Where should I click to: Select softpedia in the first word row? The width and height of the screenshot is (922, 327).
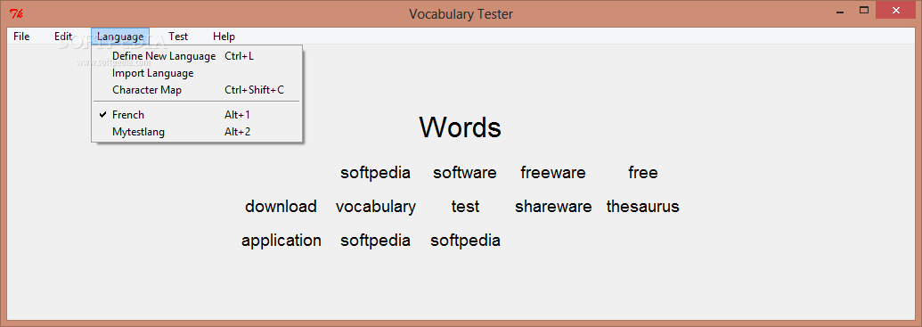(375, 173)
